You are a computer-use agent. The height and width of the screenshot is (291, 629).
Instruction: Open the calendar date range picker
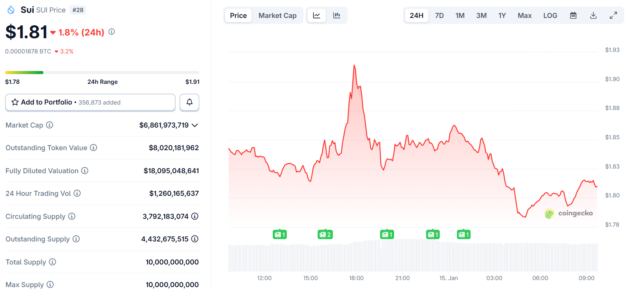tap(573, 16)
